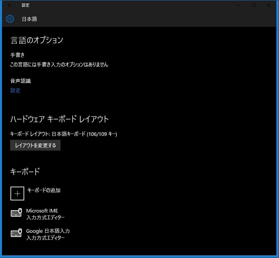Click the plus icon for キーボードの追加

[x=17, y=193]
